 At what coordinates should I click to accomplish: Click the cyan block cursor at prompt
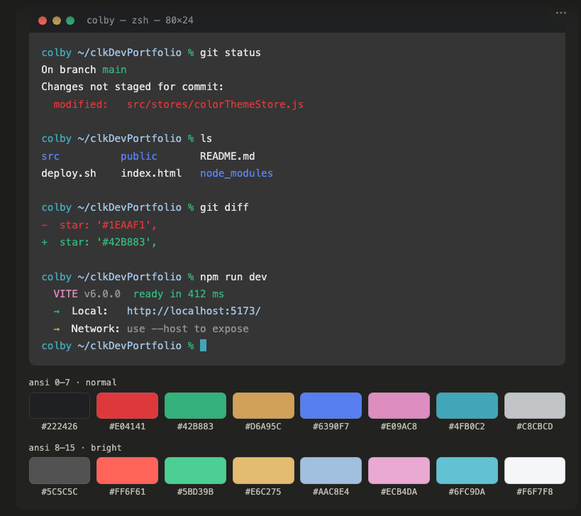click(203, 346)
